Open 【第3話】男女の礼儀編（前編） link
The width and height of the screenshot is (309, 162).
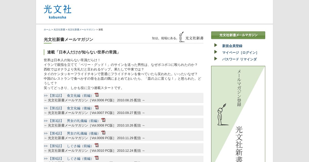(x=72, y=121)
